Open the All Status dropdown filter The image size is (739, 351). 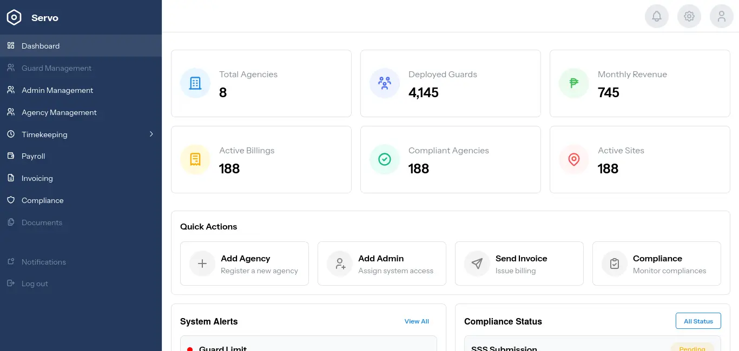click(698, 321)
